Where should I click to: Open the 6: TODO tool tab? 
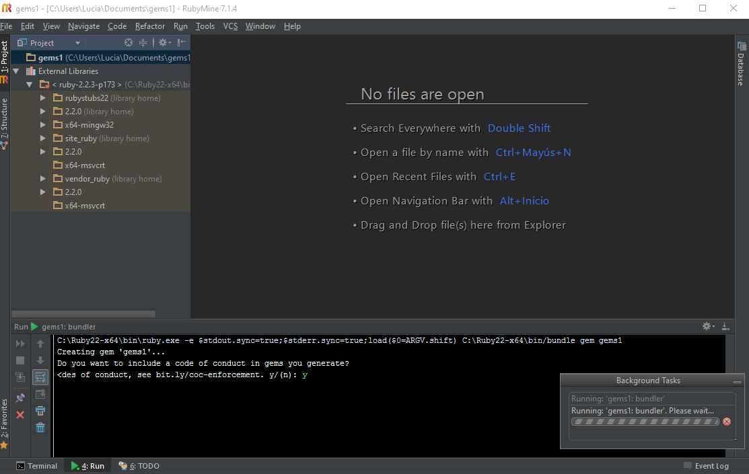pyautogui.click(x=139, y=466)
